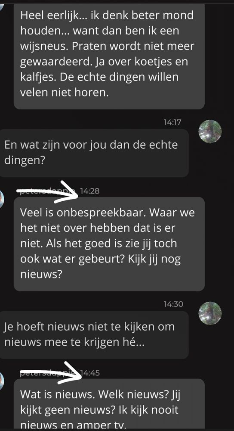Click the white arrow pointing at 14:28
The width and height of the screenshot is (234, 431).
tap(48, 192)
